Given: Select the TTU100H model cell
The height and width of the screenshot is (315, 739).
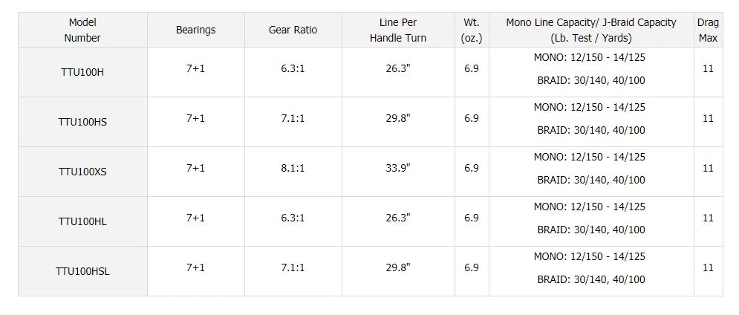Looking at the screenshot, I should [82, 72].
